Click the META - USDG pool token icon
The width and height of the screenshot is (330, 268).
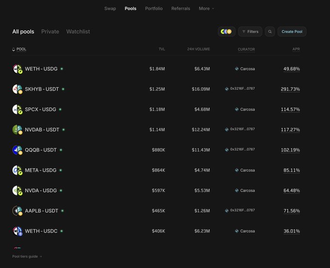click(x=17, y=170)
